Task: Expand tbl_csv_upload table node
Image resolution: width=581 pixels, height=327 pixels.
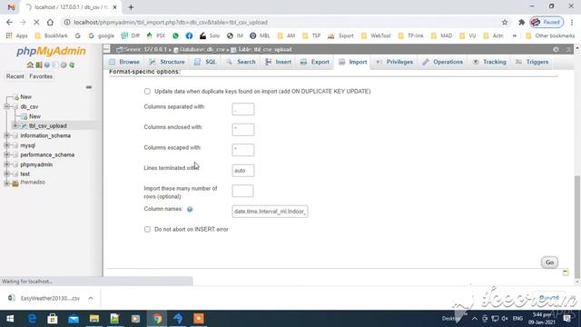Action: tap(15, 126)
